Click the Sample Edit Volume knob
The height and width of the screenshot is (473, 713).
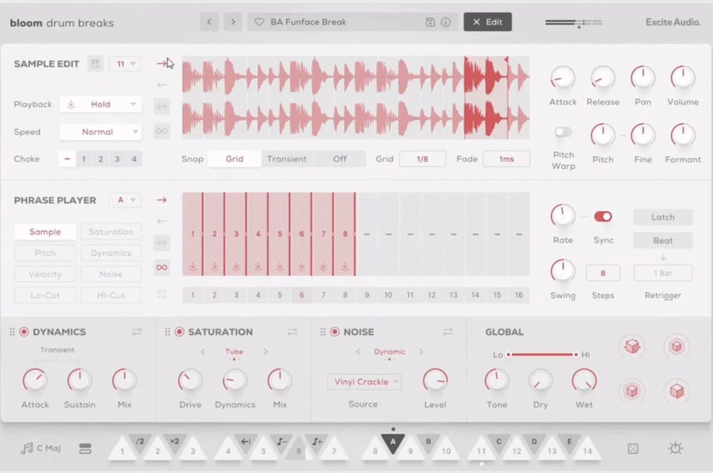683,77
